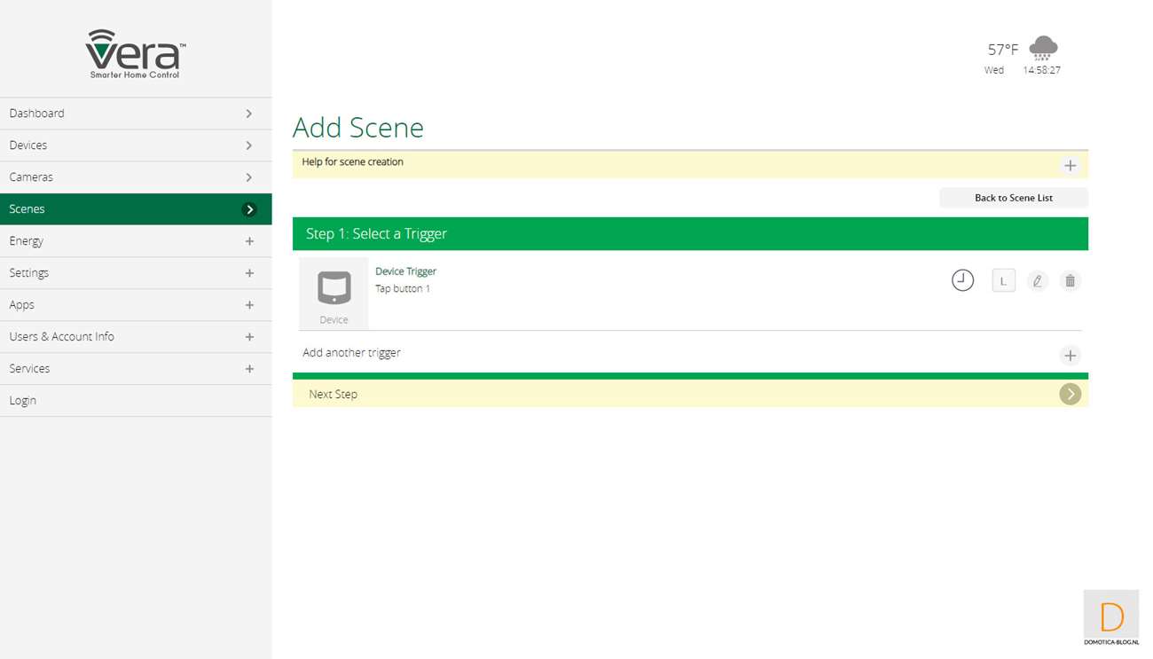Click the rainy weather icon

pos(1043,48)
